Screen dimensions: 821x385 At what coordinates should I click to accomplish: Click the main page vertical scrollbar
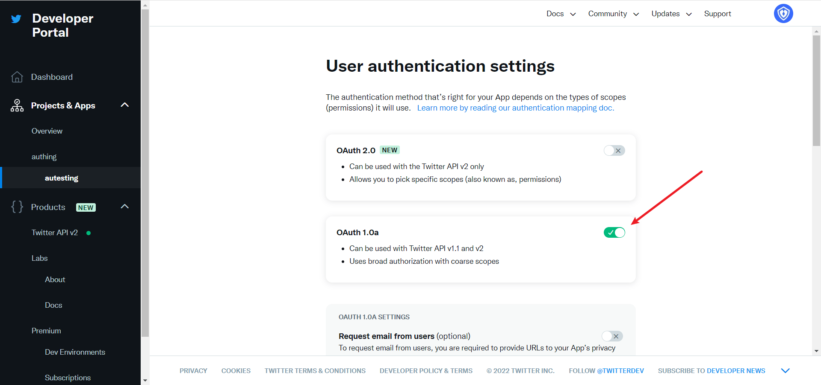point(816,90)
